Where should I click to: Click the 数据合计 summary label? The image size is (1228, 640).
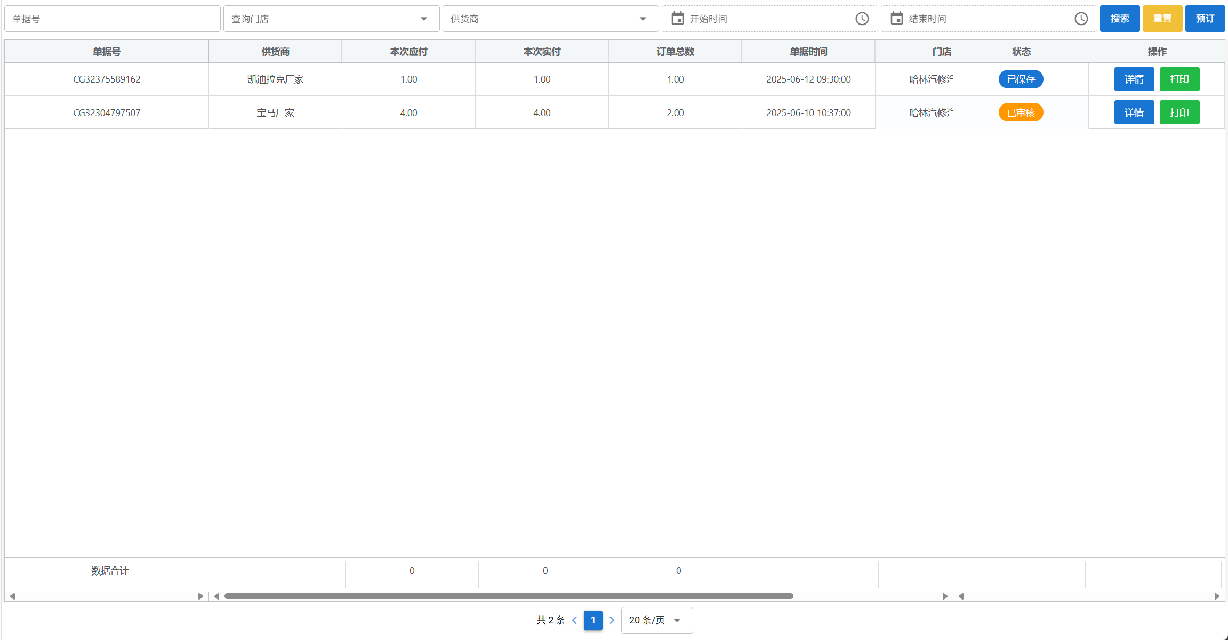[110, 571]
